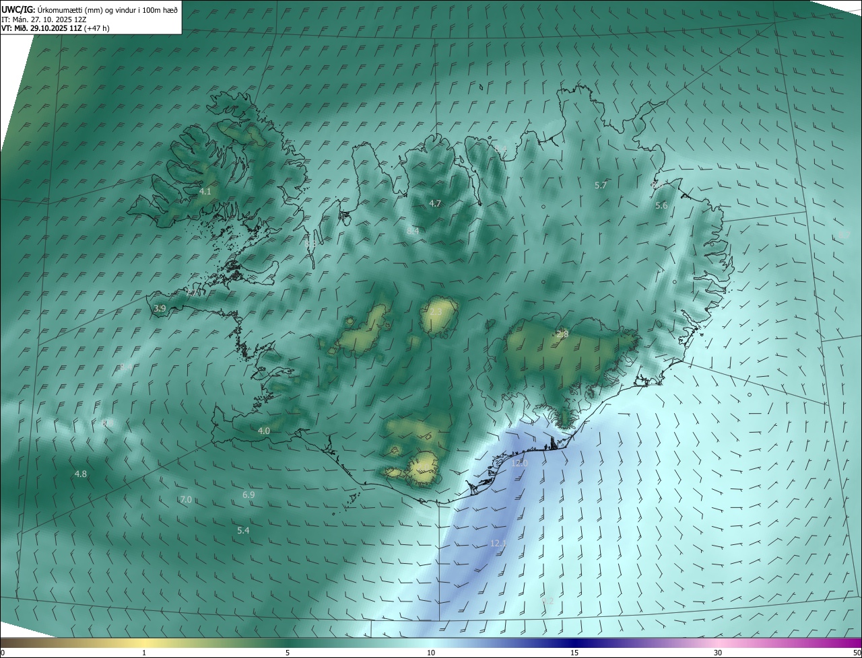Click the 12.1 value in the blue band
The height and width of the screenshot is (658, 862).
click(498, 543)
